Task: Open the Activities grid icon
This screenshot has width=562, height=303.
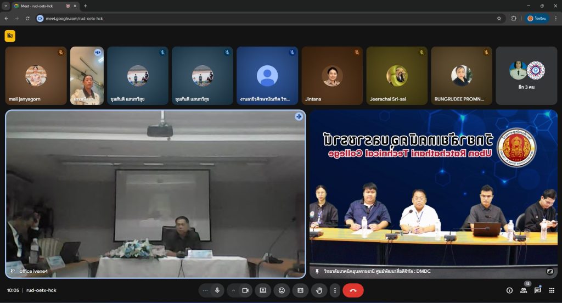Action: coord(552,290)
